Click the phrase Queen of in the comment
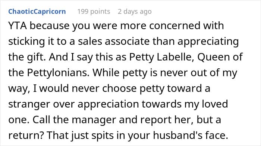The width and height of the screenshot is (261, 146). pos(220,57)
